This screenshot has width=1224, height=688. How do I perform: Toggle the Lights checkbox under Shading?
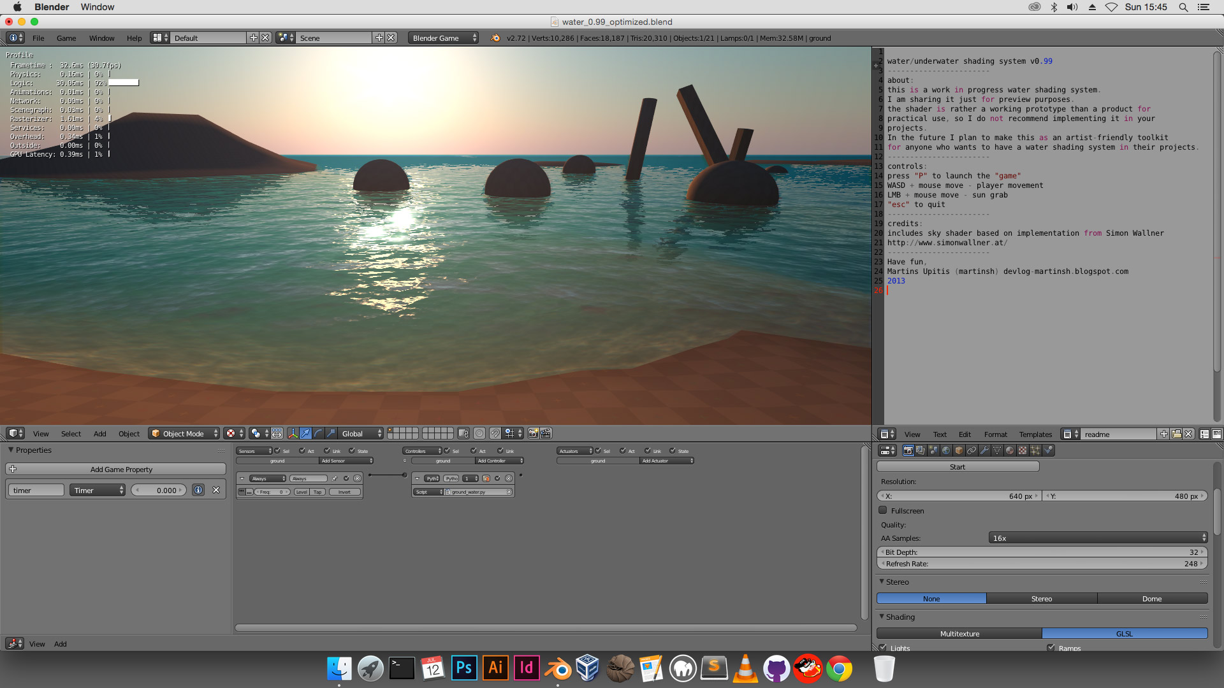(883, 648)
